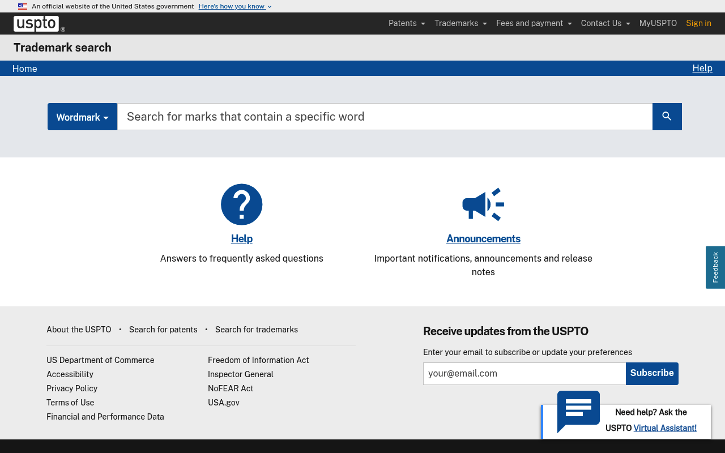Click Sign in
The image size is (725, 453).
click(698, 23)
